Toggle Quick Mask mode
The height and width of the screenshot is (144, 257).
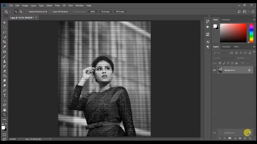(4, 135)
